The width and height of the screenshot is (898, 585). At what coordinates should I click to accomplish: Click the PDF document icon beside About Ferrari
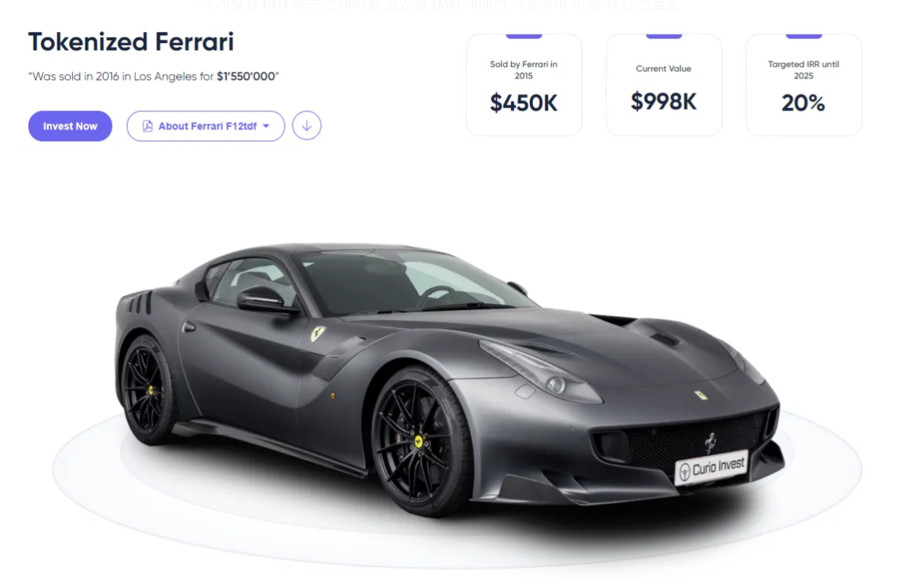pos(147,126)
